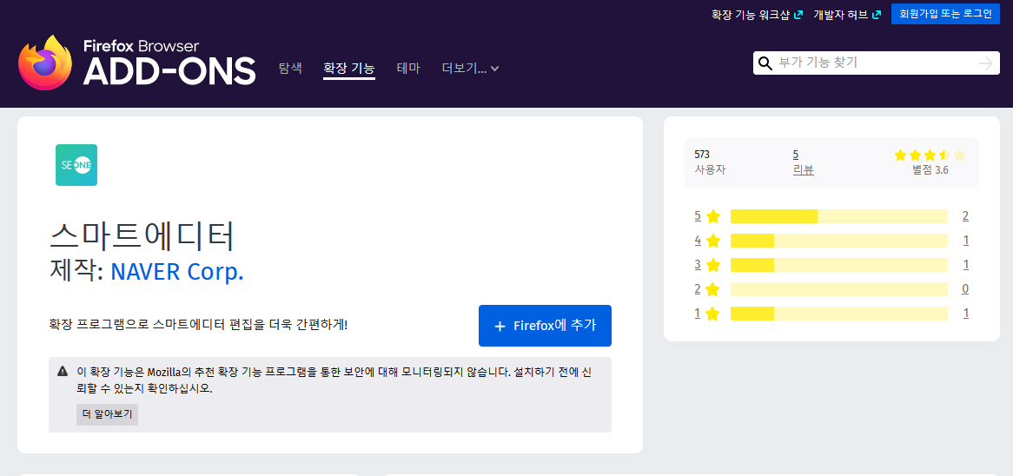
Task: Open the 4-star review count of 1
Action: click(x=965, y=241)
